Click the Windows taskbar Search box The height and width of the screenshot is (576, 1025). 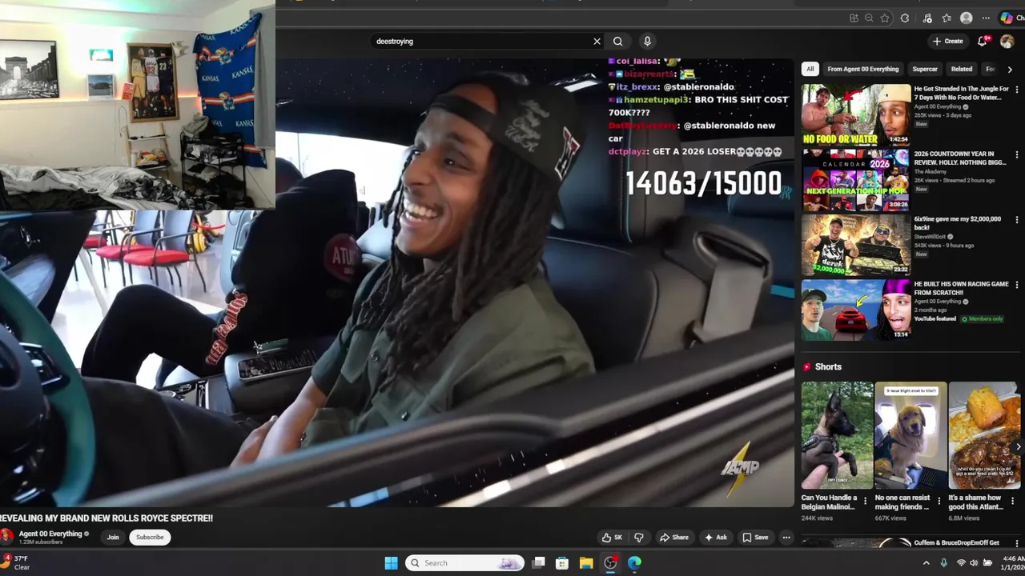click(x=464, y=563)
